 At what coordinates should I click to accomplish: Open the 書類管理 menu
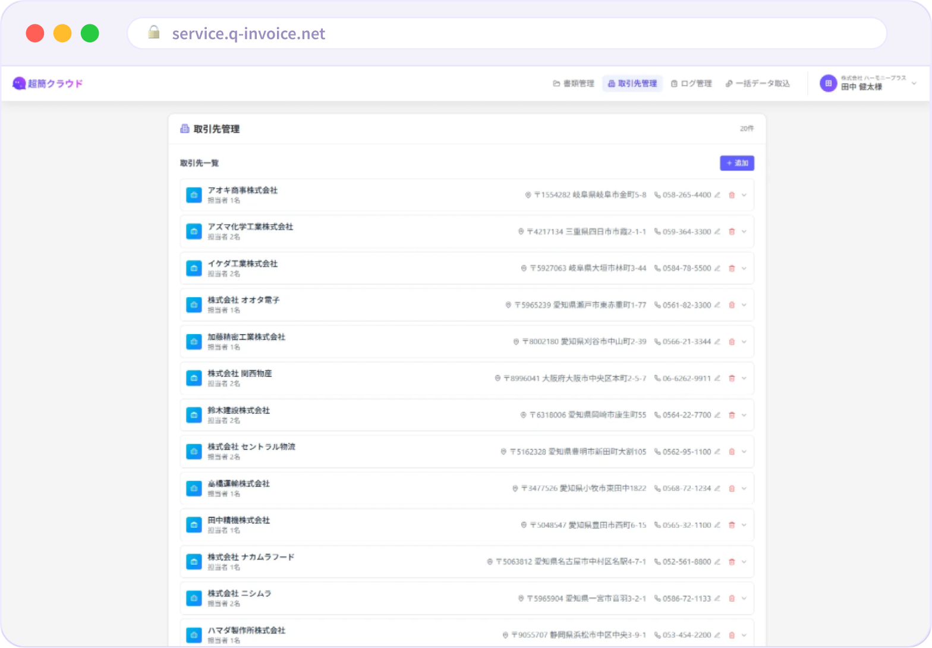click(x=574, y=84)
